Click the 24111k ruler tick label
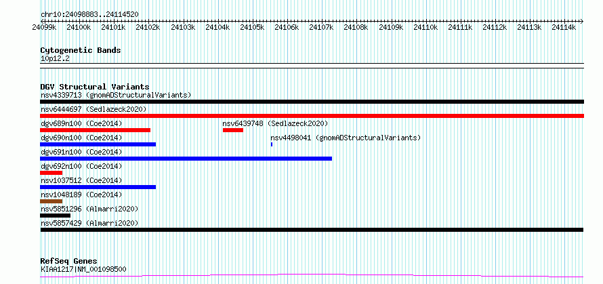Image resolution: width=603 pixels, height=284 pixels. point(460,27)
